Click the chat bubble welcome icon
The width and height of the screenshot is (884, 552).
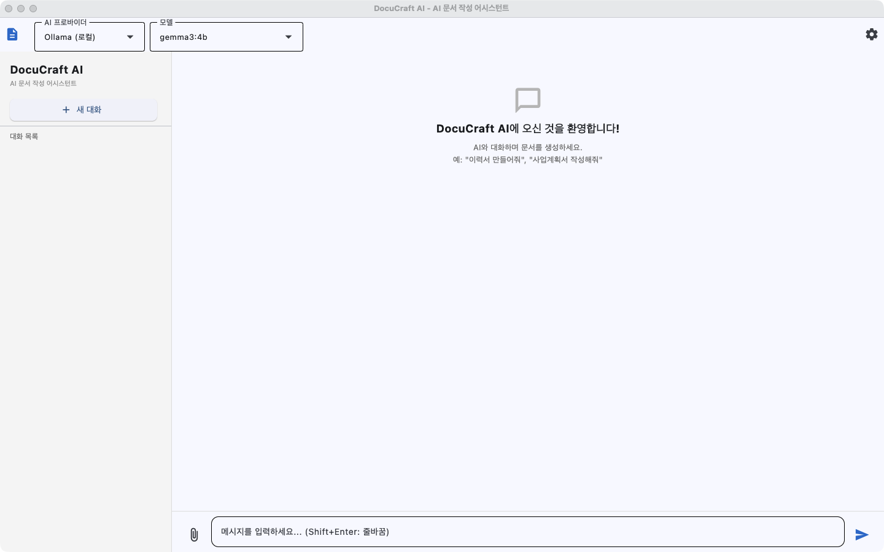coord(528,100)
